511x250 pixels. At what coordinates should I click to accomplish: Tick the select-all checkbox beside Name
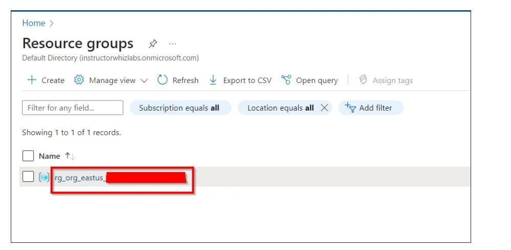click(x=28, y=156)
